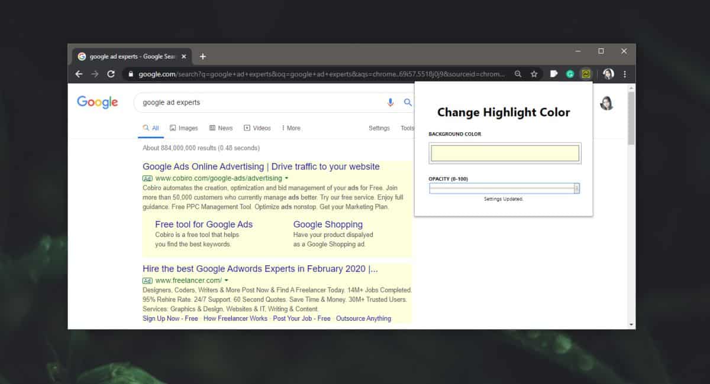
Task: Open Hire the best Google Adwords Experts result
Action: [x=260, y=269]
